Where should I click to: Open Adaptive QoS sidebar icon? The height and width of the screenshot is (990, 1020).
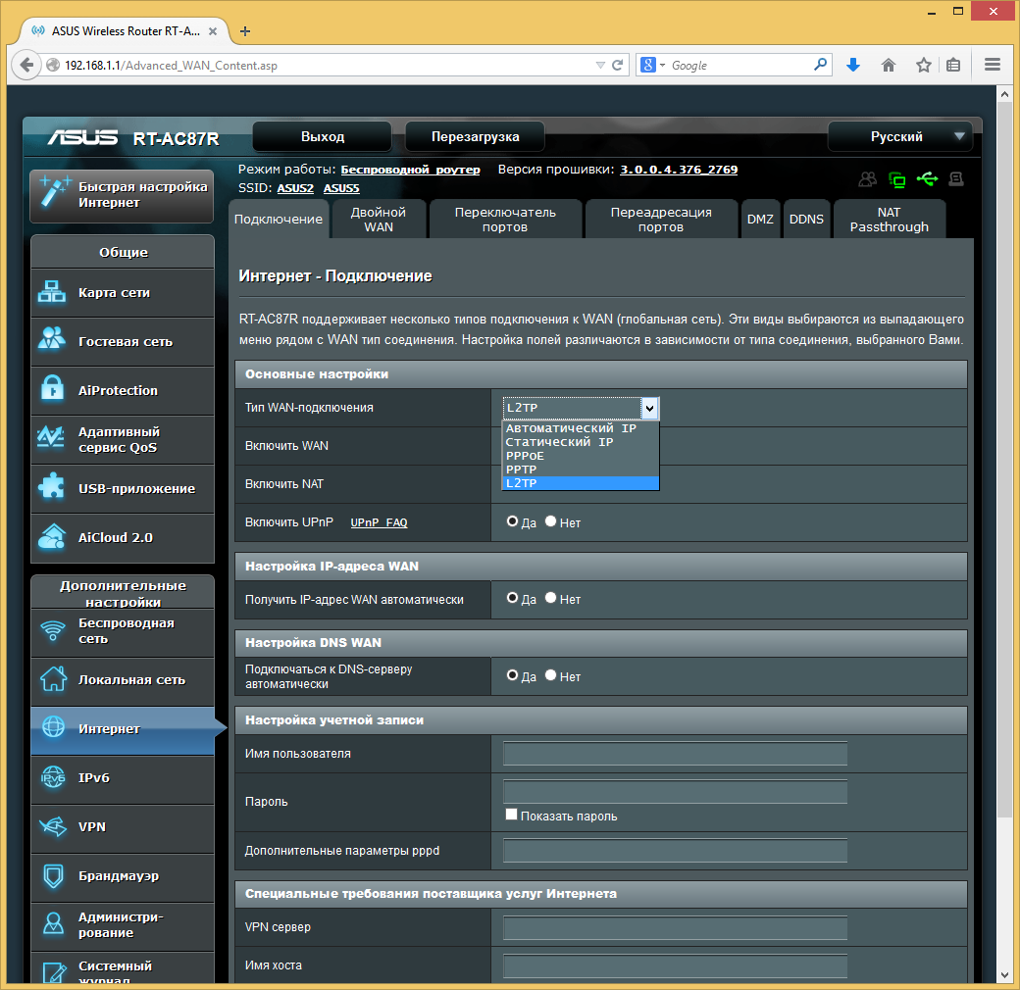click(51, 438)
